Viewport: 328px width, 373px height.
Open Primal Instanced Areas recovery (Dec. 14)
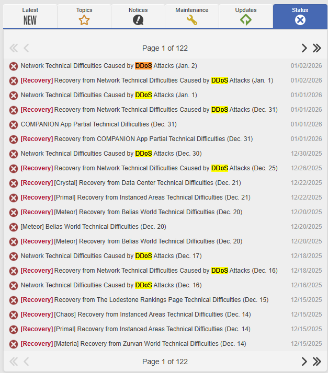[x=135, y=329]
